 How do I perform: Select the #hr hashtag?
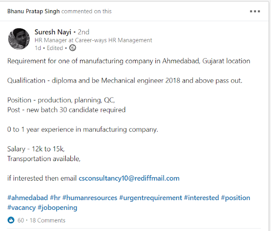[x=55, y=198]
